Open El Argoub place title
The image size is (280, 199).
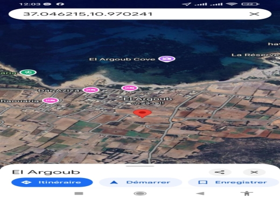point(46,172)
